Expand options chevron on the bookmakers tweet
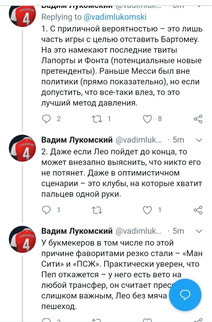 199,231
